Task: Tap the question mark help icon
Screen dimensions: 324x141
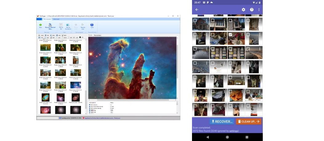Action: pyautogui.click(x=251, y=10)
